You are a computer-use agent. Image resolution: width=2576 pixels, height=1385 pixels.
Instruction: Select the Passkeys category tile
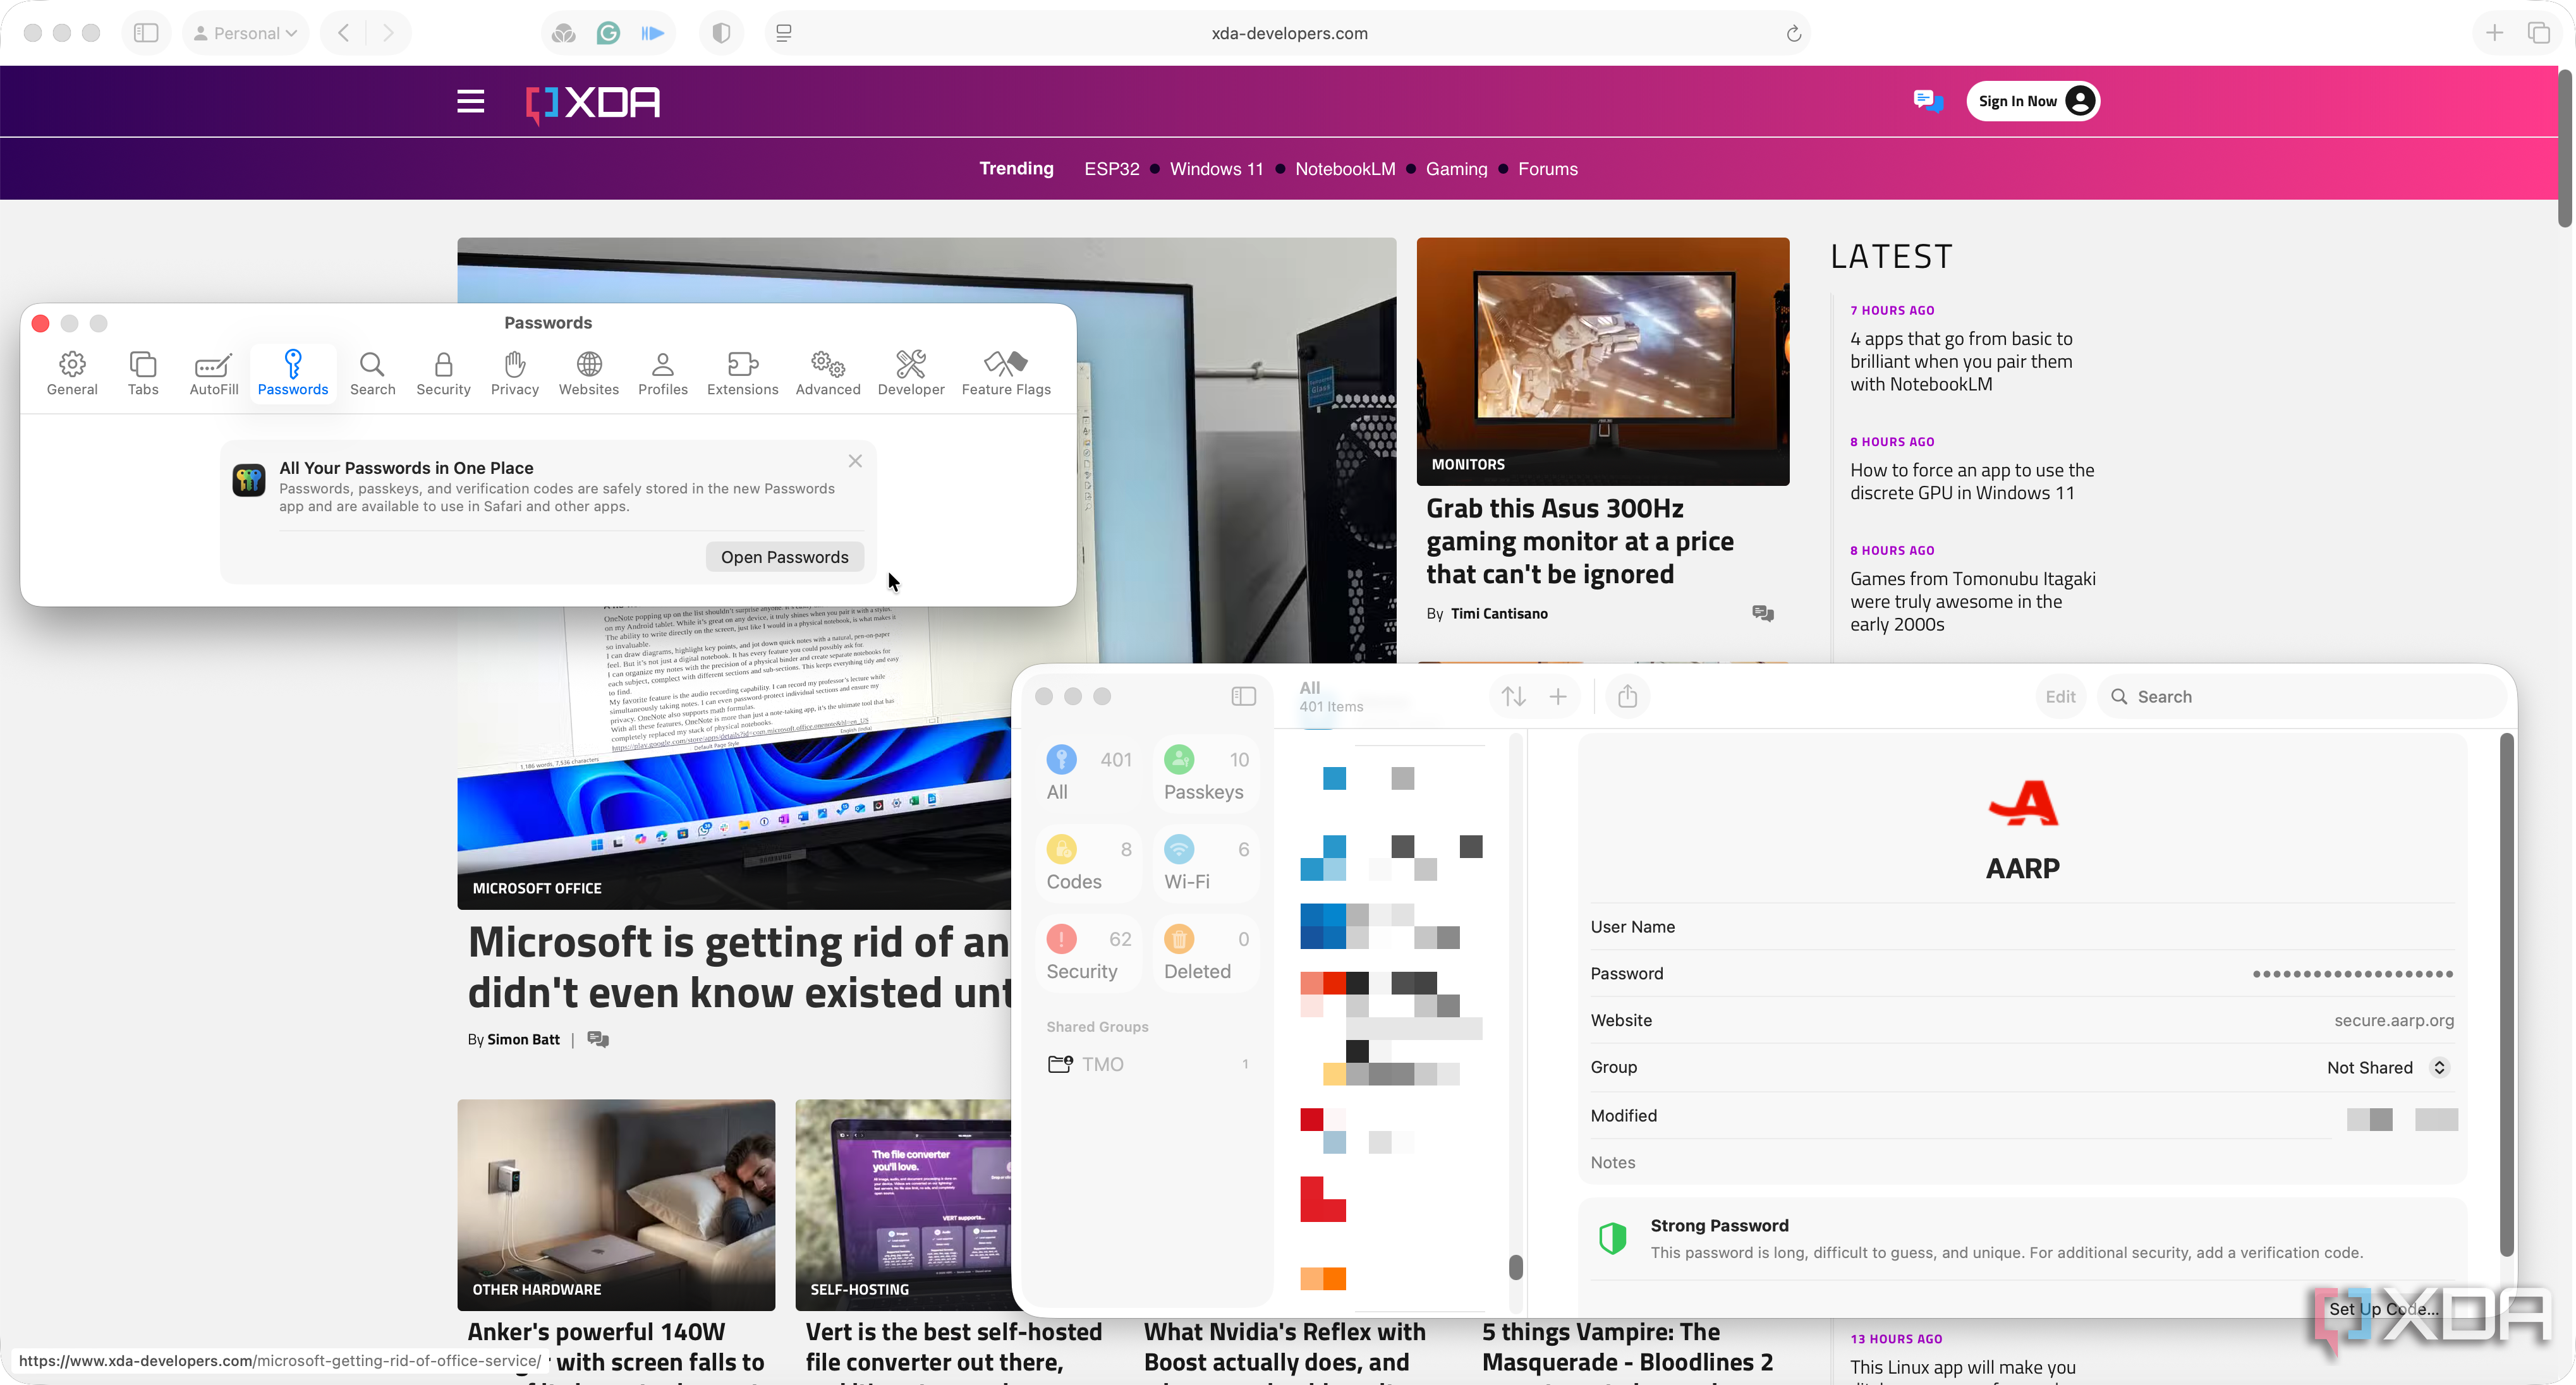pos(1205,774)
